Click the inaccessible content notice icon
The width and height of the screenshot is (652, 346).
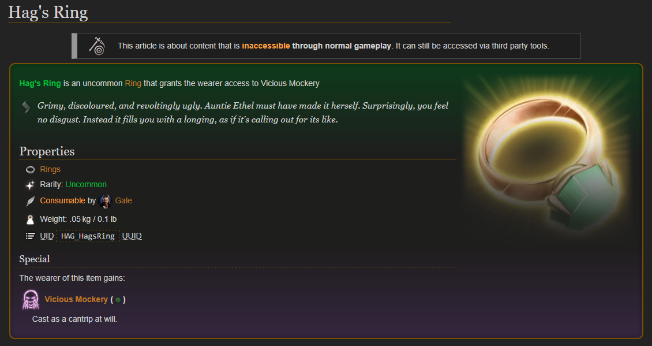(98, 46)
